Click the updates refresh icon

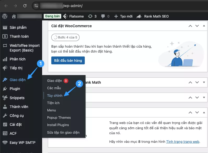tap(90, 16)
